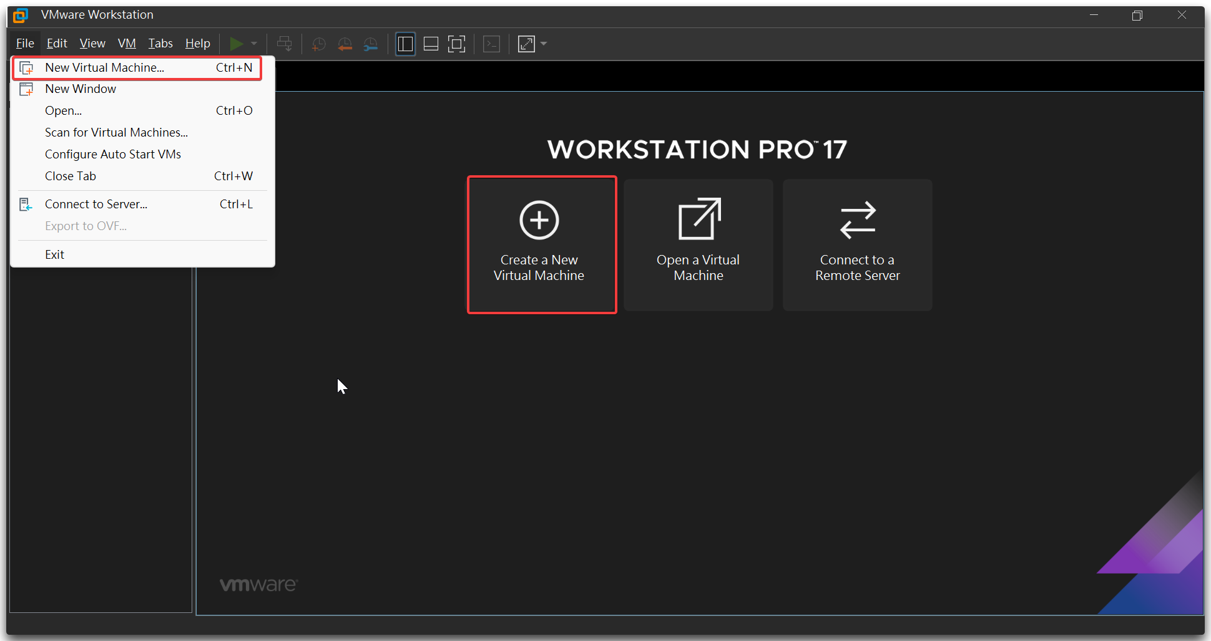Select Connect to Server... menu entry
The width and height of the screenshot is (1211, 641).
(142, 205)
